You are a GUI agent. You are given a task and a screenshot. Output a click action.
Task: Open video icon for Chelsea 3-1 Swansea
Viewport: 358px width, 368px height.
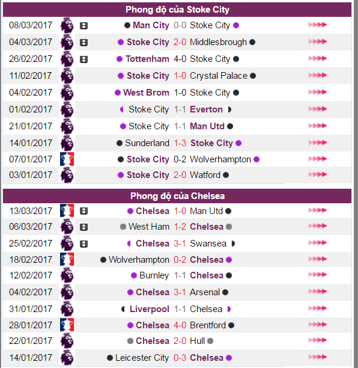[x=83, y=244]
